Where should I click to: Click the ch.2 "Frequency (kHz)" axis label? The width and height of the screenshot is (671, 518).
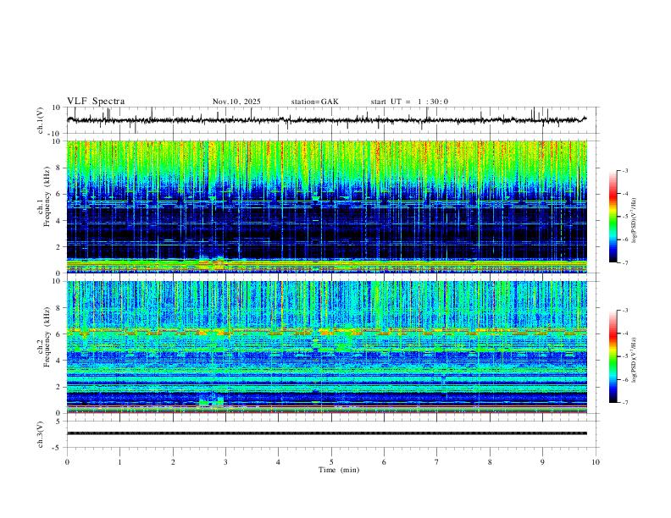47,337
